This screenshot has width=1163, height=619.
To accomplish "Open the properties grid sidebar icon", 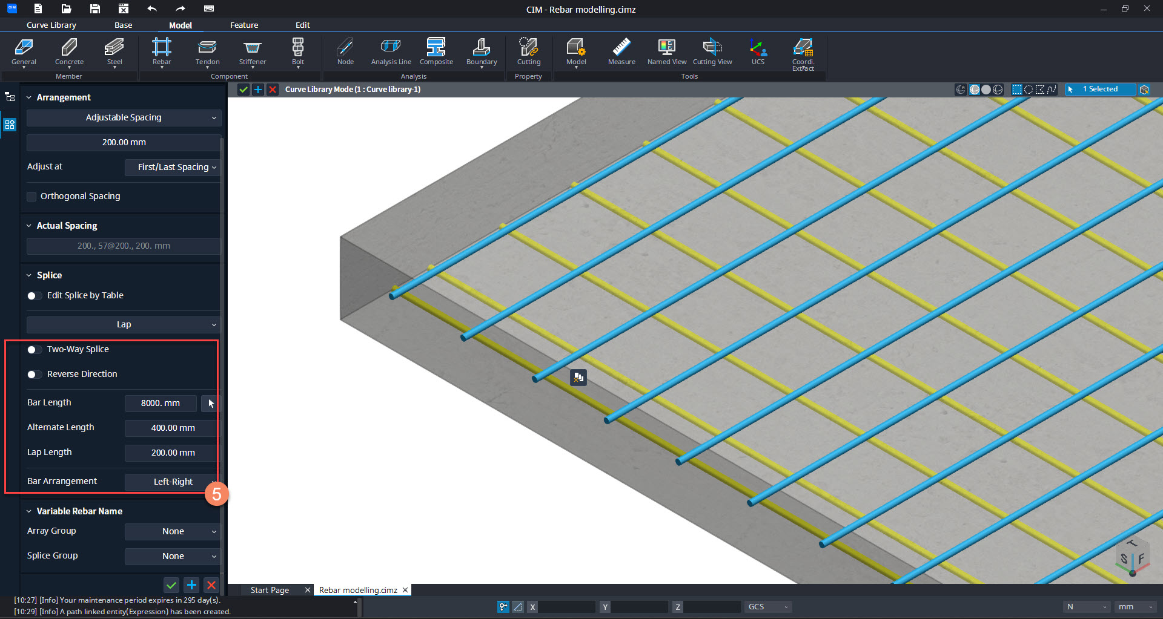I will [10, 125].
